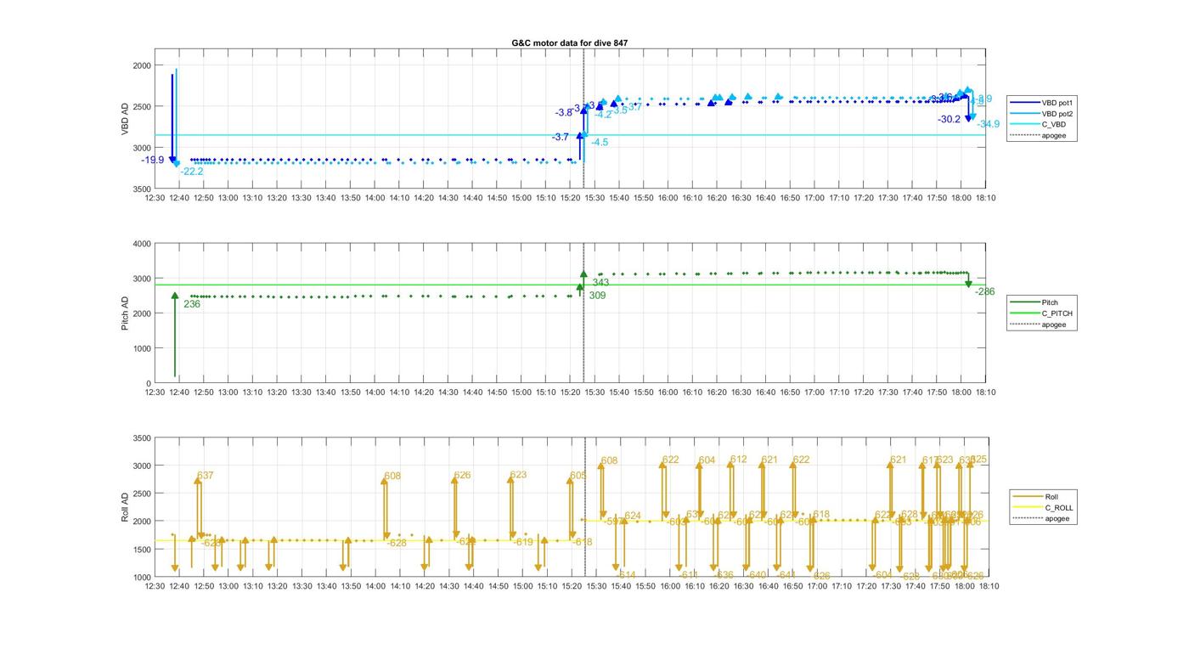Click the "-286" data label in the Pitch chart
This screenshot has width=1189, height=649.
(x=985, y=292)
